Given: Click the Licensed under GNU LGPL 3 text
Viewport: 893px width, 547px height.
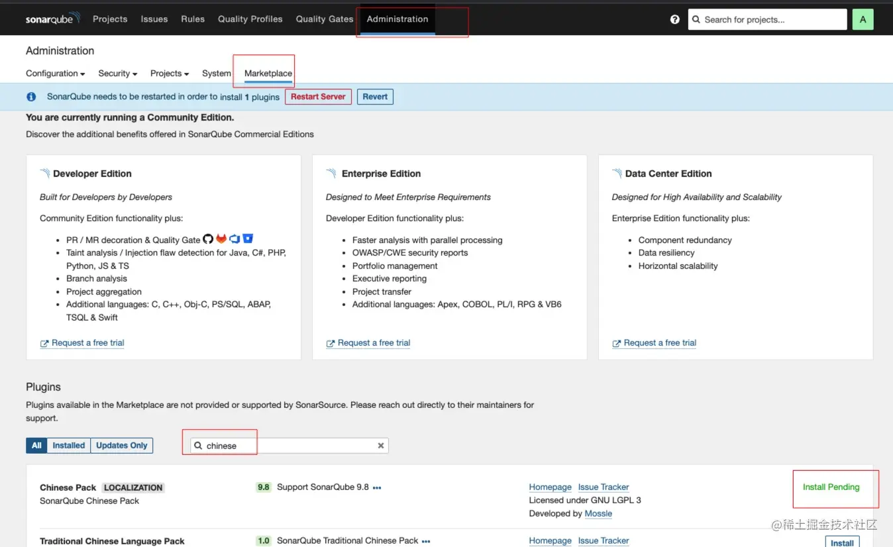Looking at the screenshot, I should tap(585, 501).
